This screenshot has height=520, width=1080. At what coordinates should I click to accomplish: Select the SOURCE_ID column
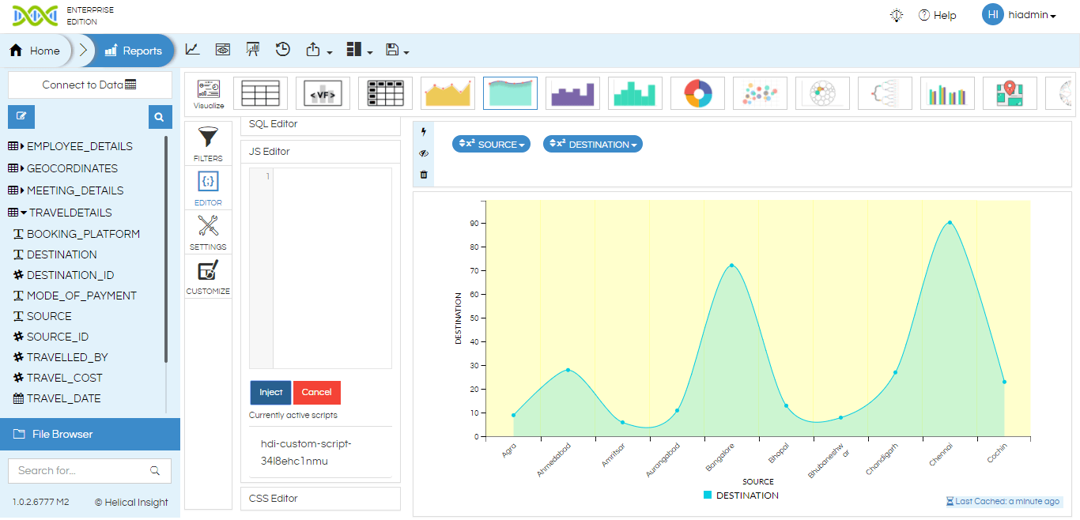51,337
